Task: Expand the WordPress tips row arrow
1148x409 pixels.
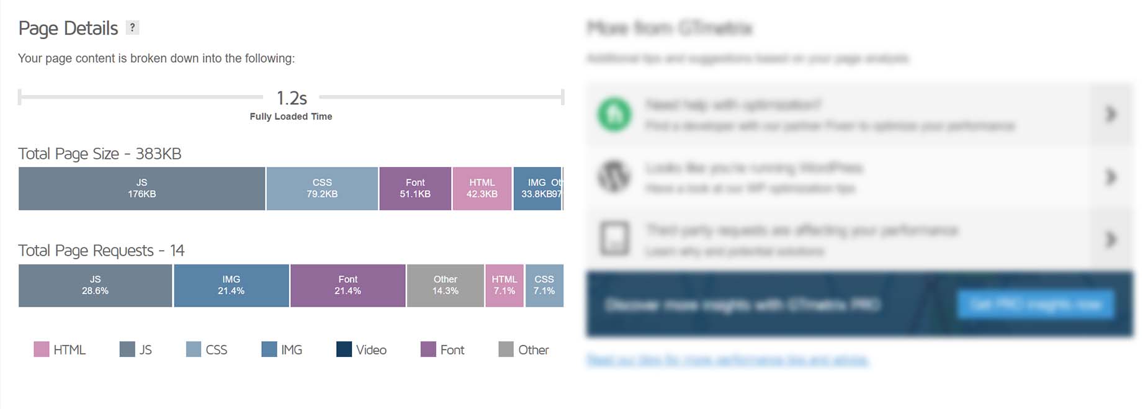Action: [x=1111, y=177]
